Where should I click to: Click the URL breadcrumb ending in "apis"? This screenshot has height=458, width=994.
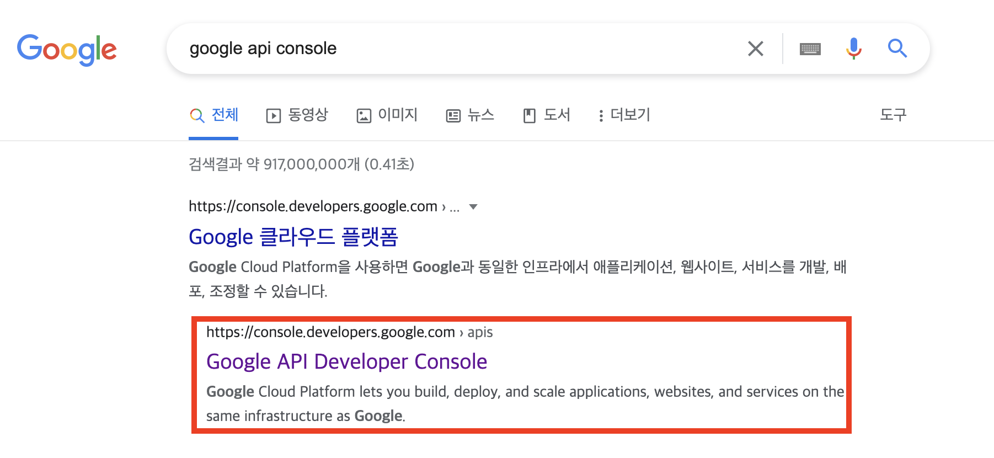349,332
